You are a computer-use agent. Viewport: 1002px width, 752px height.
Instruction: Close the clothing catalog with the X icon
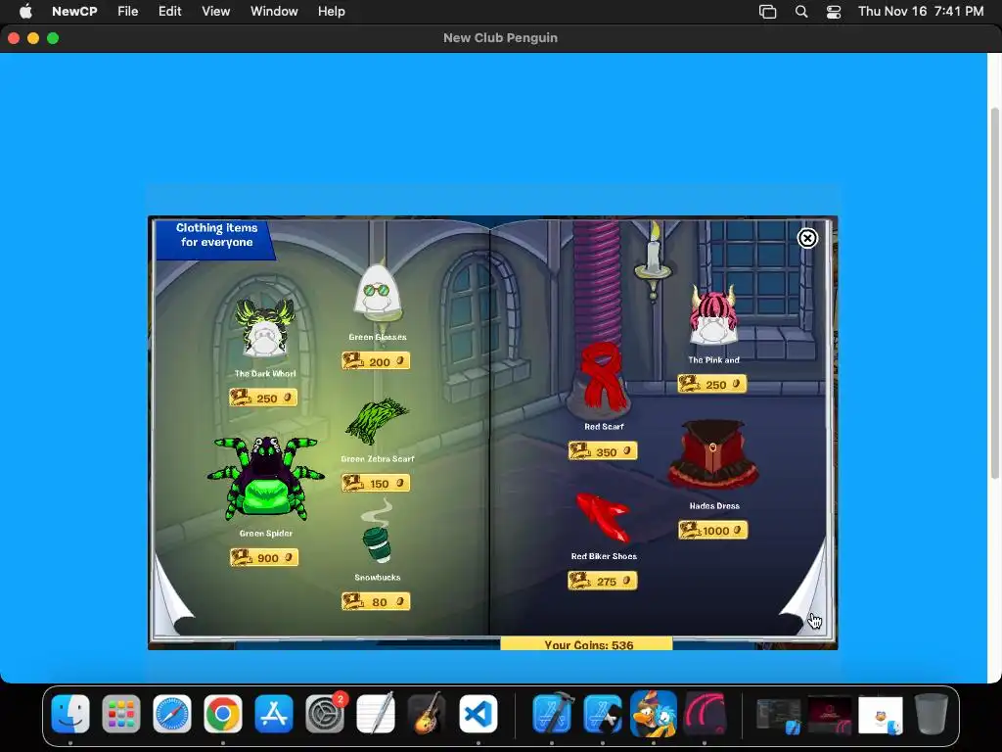click(807, 239)
